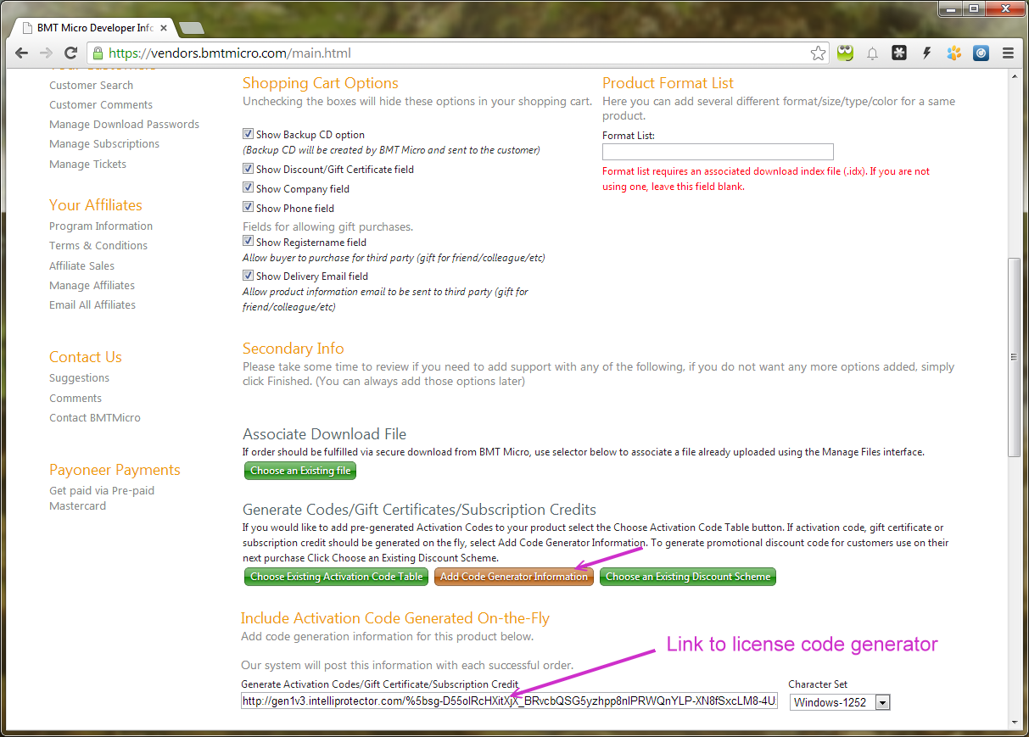Click the activation code generator URL field

click(509, 701)
